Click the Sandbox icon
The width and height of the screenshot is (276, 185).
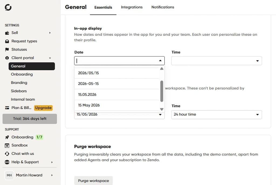pos(7,145)
